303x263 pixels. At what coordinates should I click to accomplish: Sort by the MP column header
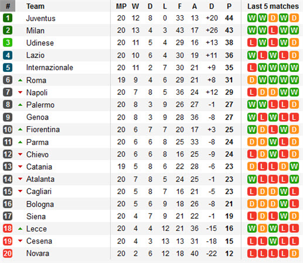point(121,6)
